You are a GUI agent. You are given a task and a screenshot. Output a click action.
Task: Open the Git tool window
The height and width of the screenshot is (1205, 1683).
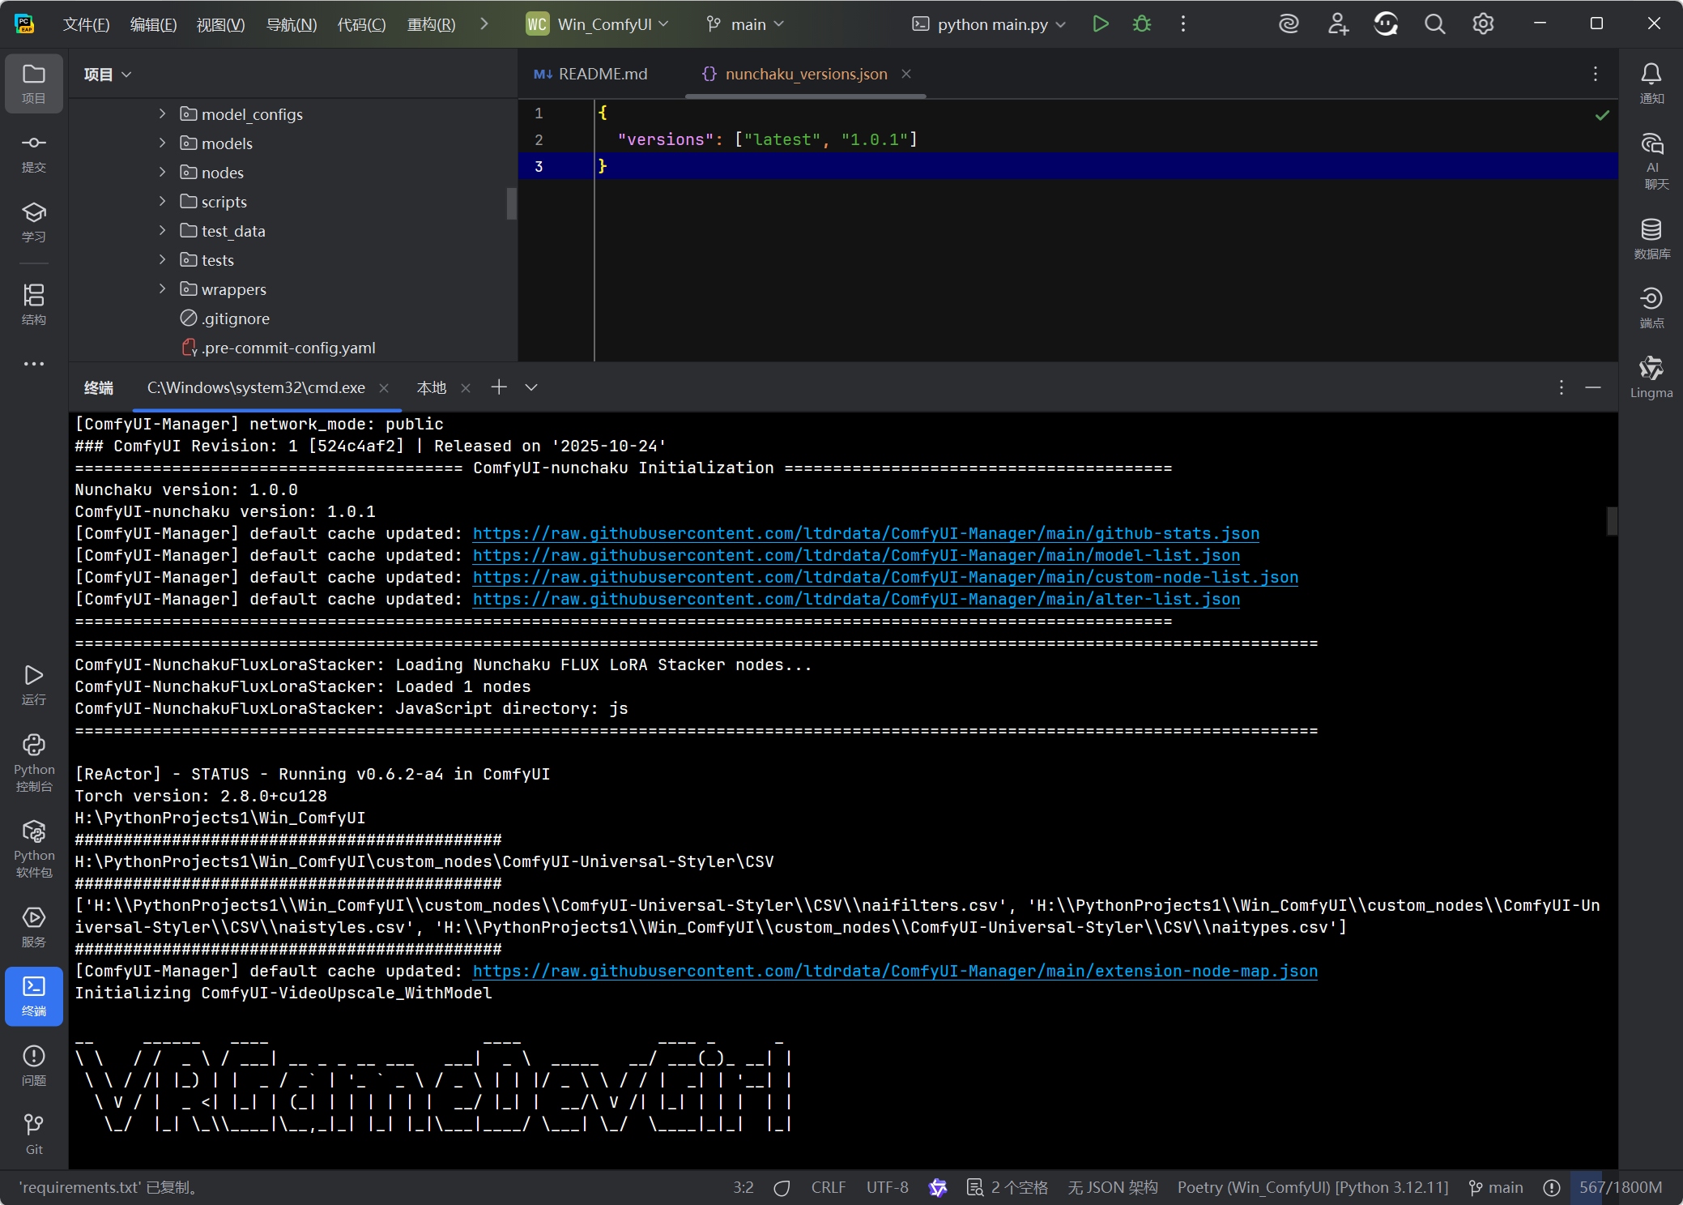34,1133
